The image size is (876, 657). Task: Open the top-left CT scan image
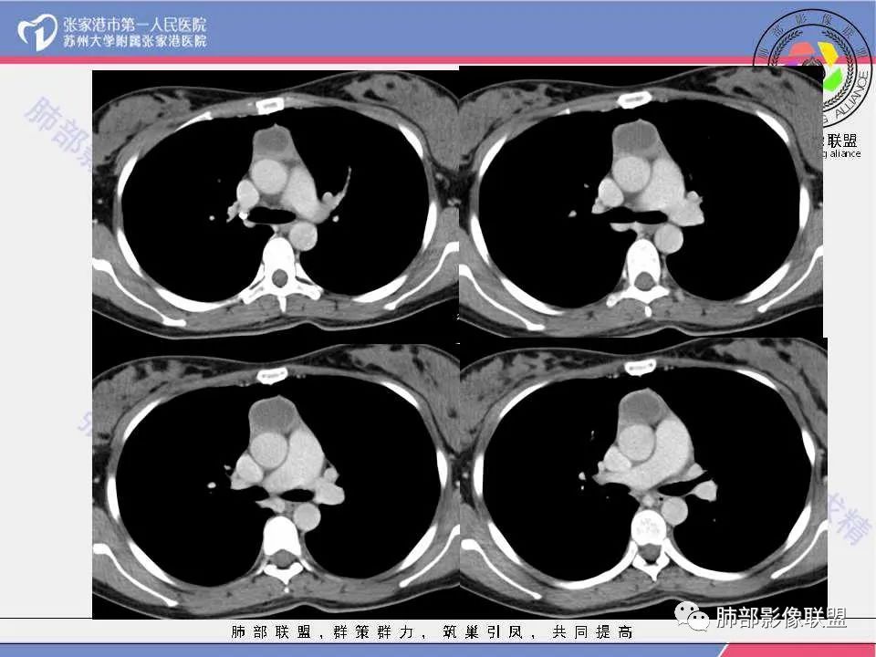[x=276, y=203]
